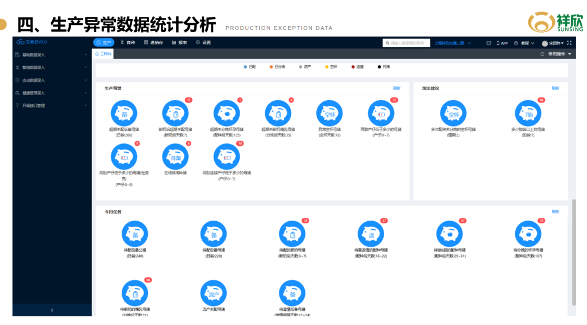This screenshot has width=587, height=325.
Task: Open the 待配后备公猪 task icon
Action: point(135,234)
